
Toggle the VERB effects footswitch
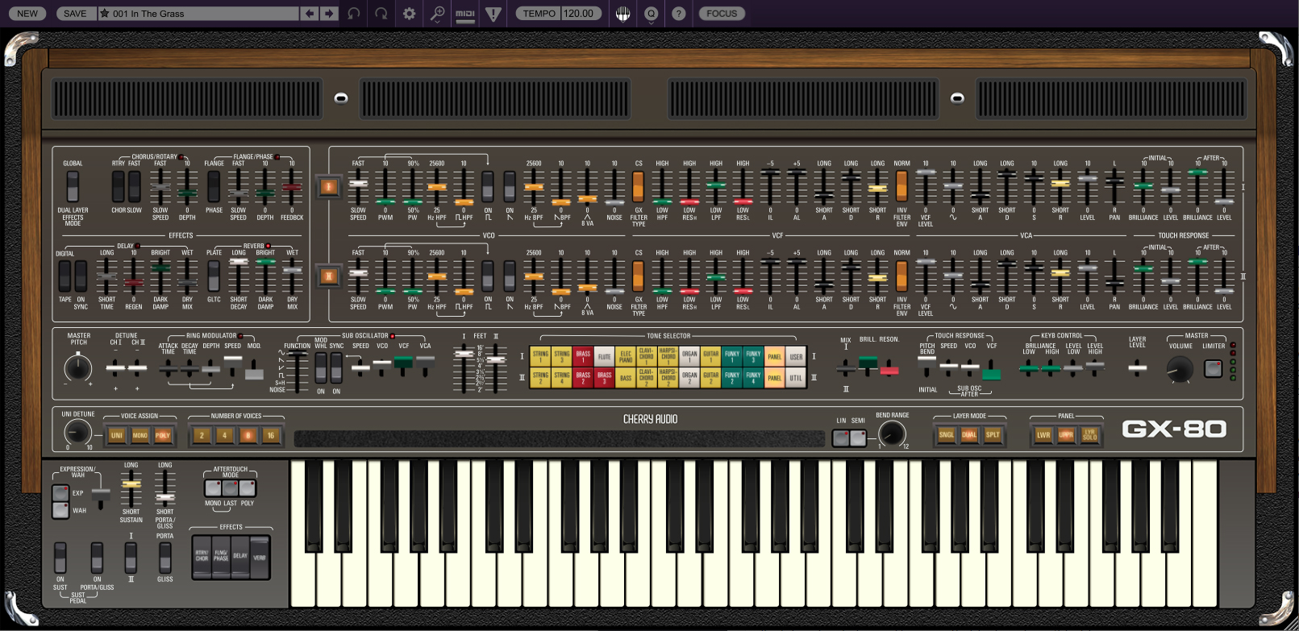click(x=260, y=556)
